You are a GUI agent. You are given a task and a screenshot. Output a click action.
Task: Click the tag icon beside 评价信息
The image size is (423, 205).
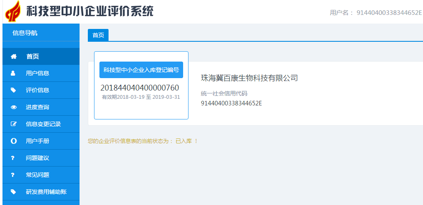pyautogui.click(x=13, y=90)
